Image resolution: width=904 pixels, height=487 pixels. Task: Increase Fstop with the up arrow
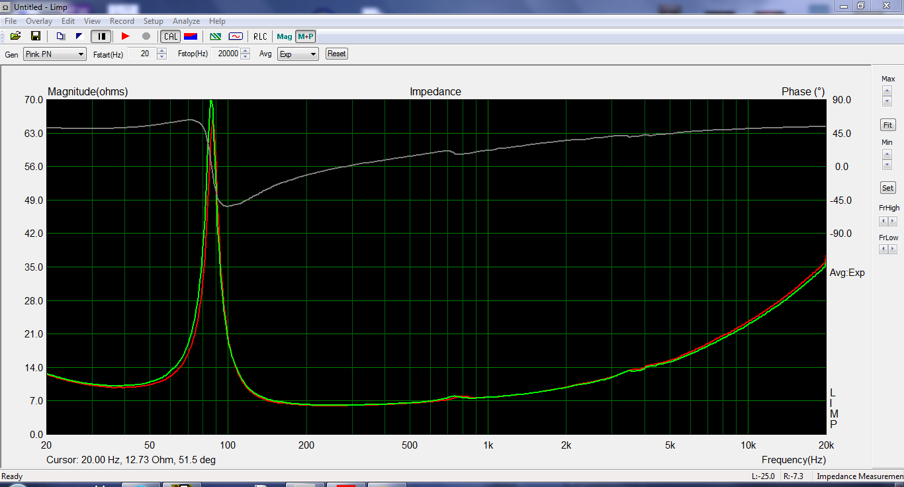click(246, 51)
